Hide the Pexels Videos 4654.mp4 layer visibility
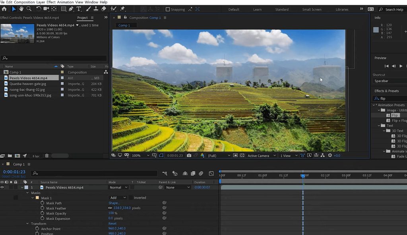 point(3,187)
